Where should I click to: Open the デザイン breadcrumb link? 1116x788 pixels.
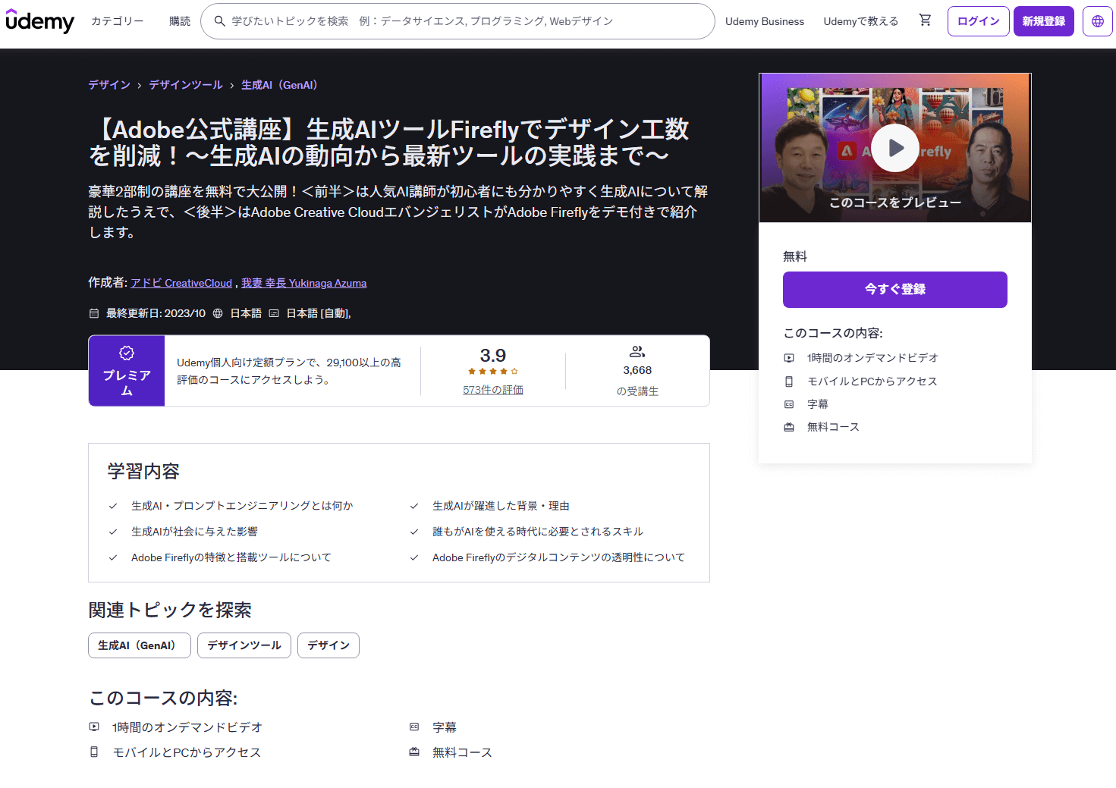click(x=109, y=85)
